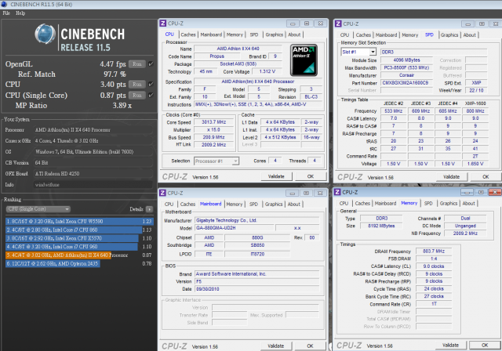The height and width of the screenshot is (351, 502).
Task: Open the ranking Details arrow
Action: [x=149, y=209]
